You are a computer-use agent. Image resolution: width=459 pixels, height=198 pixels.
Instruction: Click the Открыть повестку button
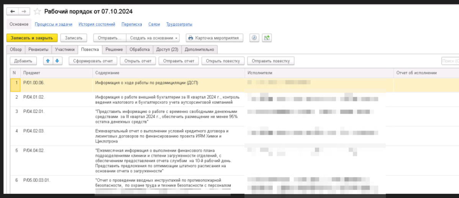pyautogui.click(x=223, y=61)
